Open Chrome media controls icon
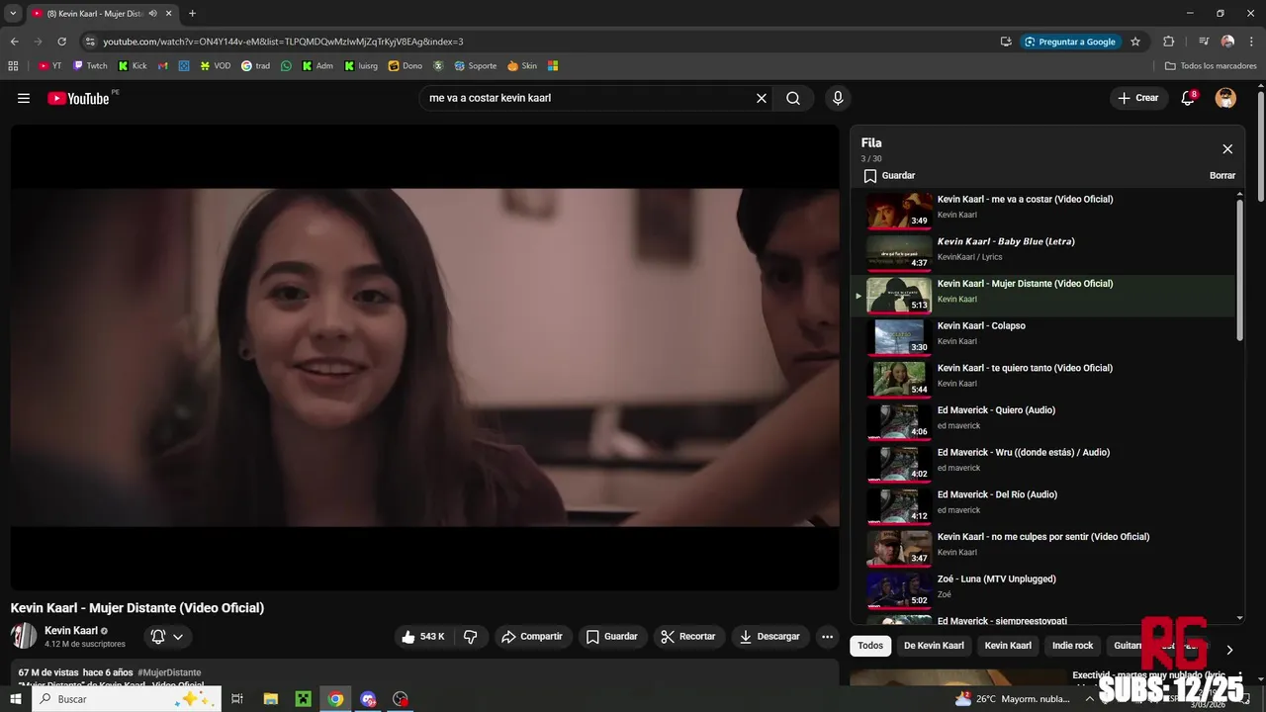This screenshot has height=712, width=1266. 1204,42
